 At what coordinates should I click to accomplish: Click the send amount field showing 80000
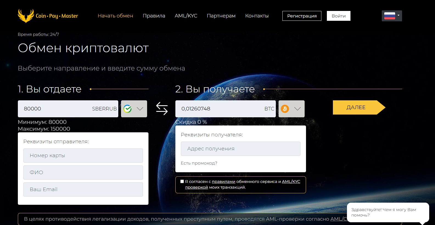tap(68, 109)
